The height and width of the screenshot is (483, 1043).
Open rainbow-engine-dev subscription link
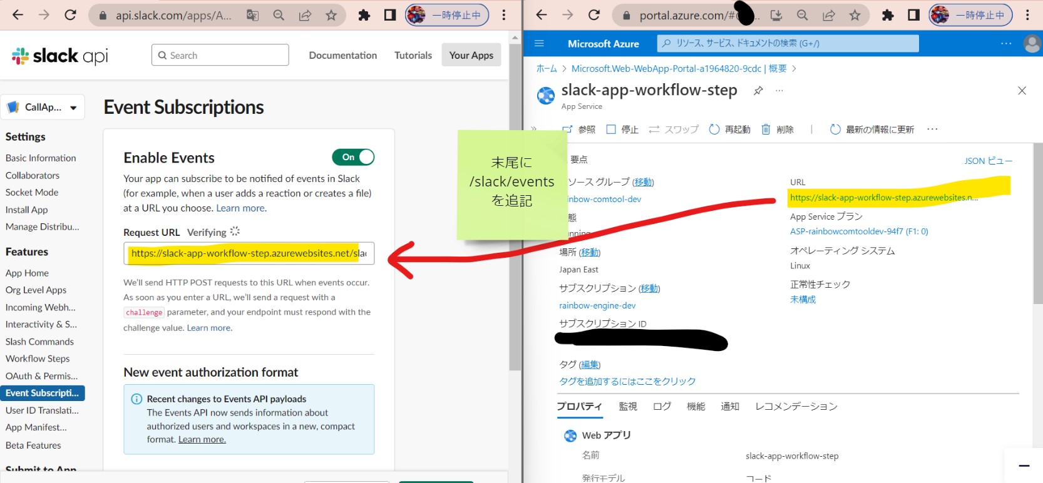click(x=597, y=306)
